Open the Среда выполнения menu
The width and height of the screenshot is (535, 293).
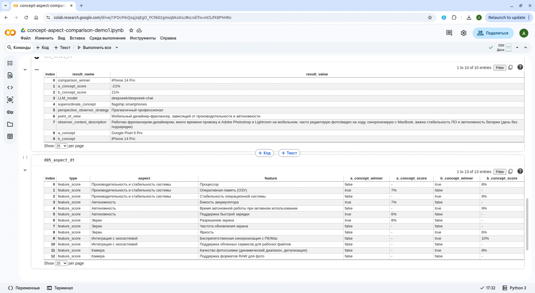(107, 38)
